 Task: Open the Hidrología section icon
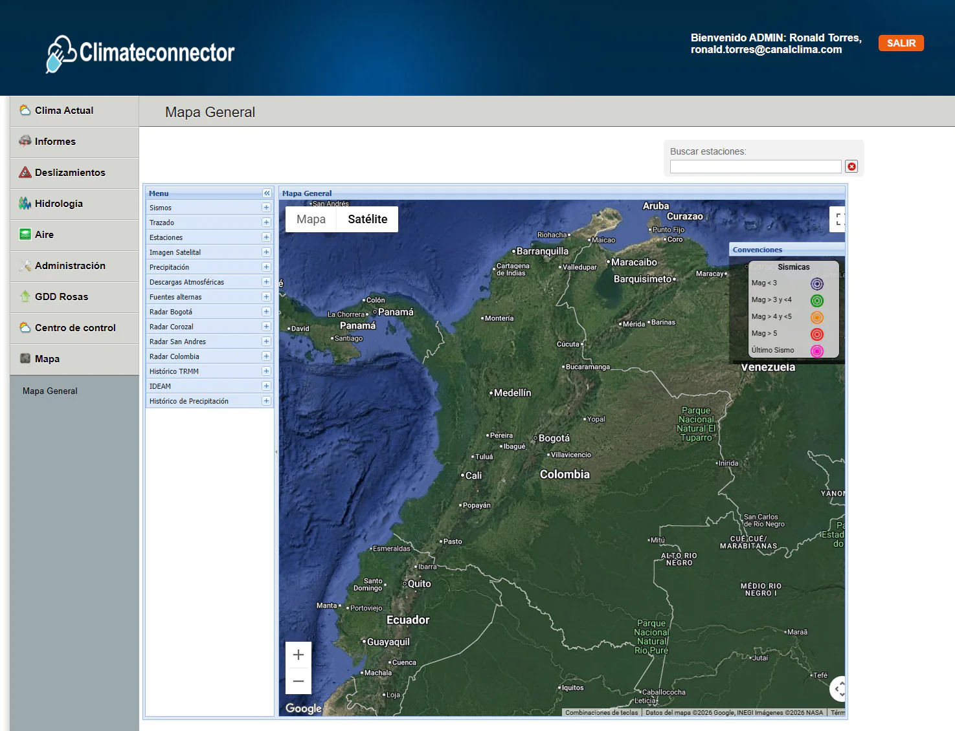click(x=25, y=203)
